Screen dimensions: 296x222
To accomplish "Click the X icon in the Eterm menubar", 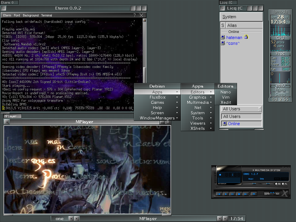I will click(141, 15).
